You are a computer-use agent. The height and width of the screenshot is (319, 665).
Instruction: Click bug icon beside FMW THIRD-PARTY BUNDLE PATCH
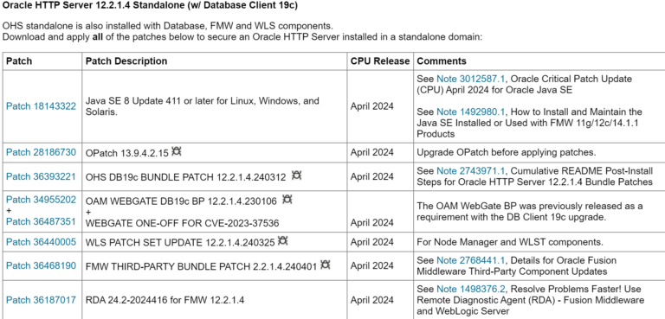[x=325, y=265]
